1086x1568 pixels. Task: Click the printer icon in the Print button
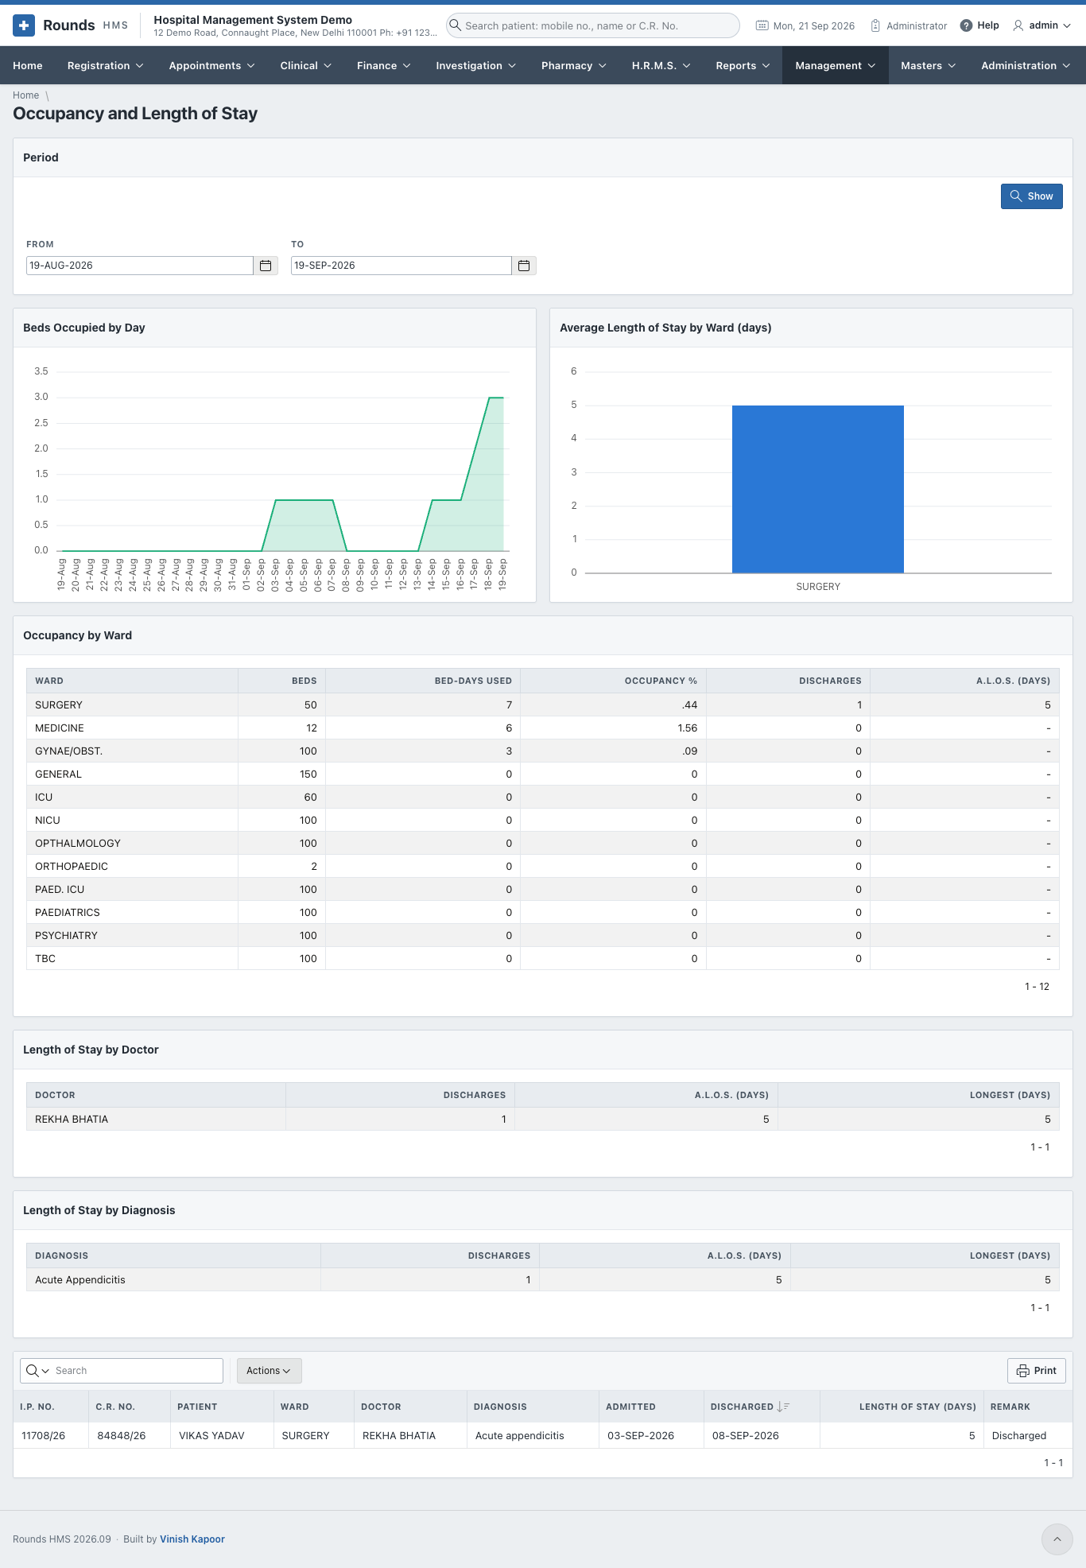click(x=1022, y=1371)
